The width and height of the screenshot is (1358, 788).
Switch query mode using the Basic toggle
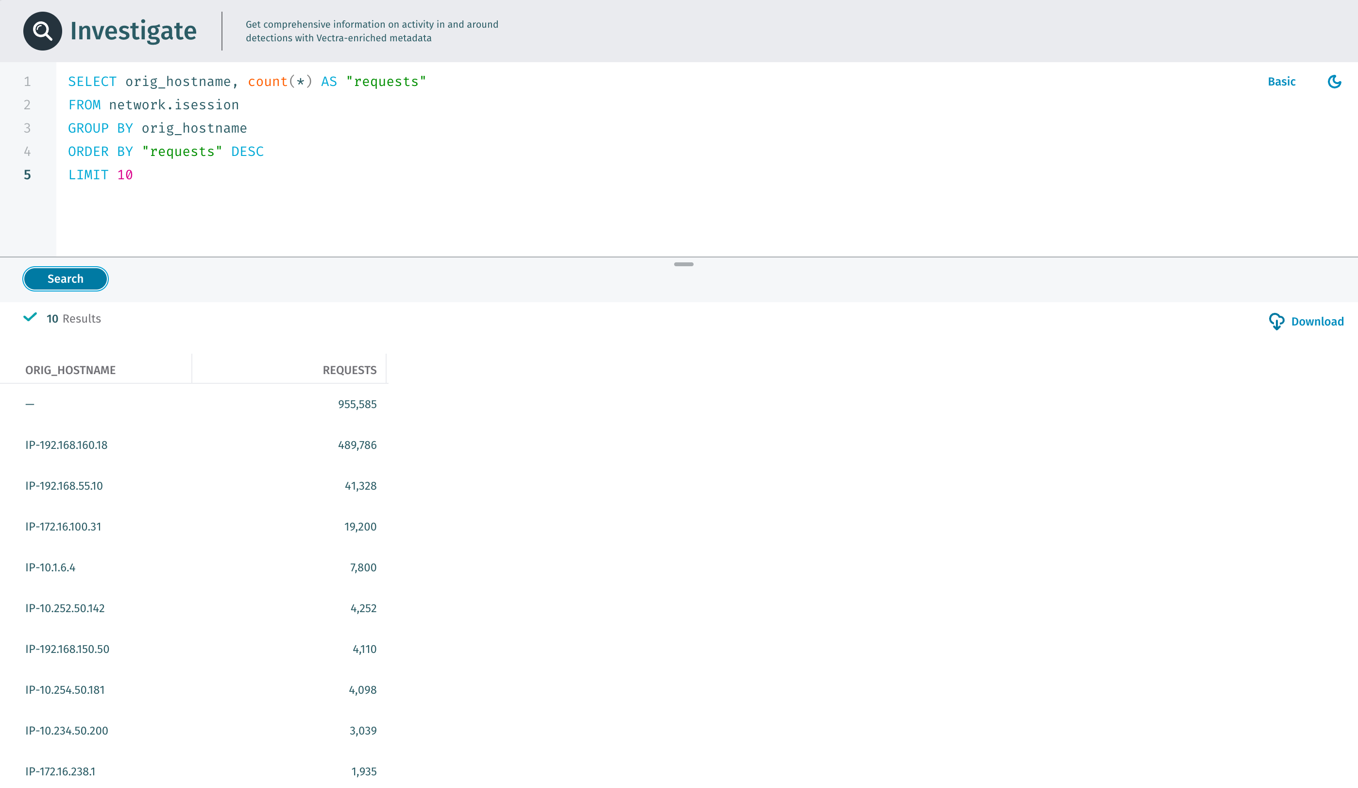tap(1282, 82)
